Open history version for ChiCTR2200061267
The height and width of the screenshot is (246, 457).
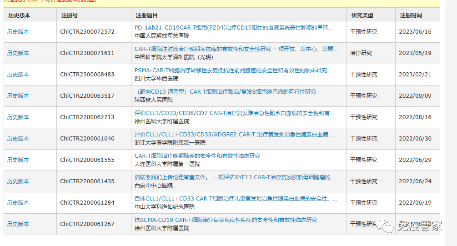point(18,224)
